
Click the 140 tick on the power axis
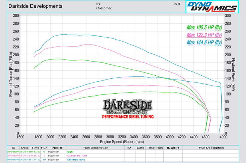tap(228, 78)
